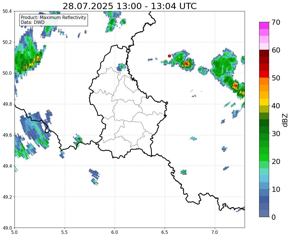
Task: Click the magenta top colorbar segment
Action: 264,26
